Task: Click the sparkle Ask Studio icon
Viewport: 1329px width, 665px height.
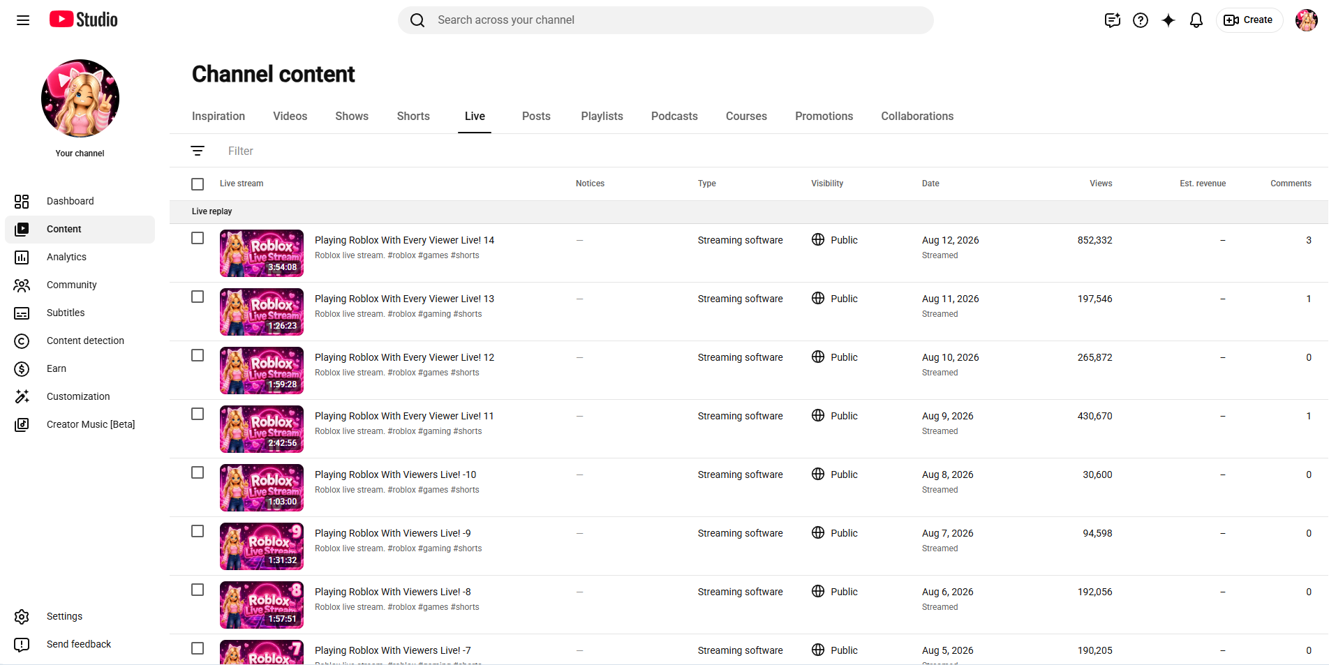Action: pos(1168,20)
